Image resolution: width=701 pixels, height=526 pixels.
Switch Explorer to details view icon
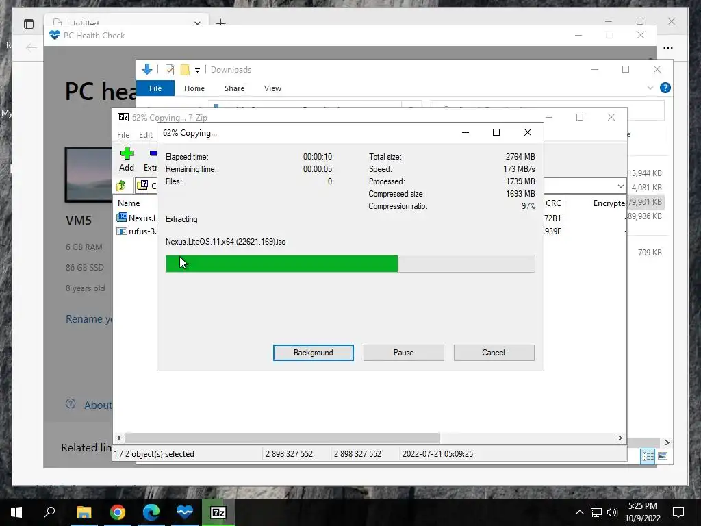coord(648,456)
